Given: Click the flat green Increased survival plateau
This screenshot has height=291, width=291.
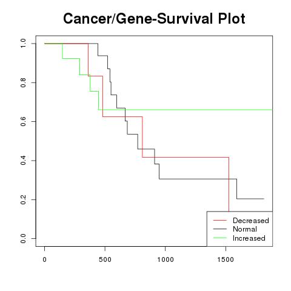Looking at the screenshot, I should (x=185, y=110).
